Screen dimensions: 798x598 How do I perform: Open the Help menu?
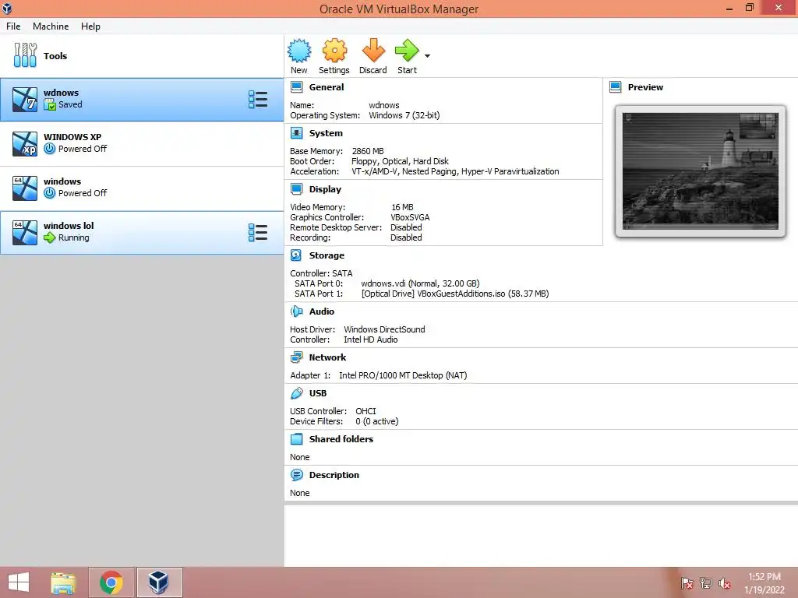pos(90,26)
